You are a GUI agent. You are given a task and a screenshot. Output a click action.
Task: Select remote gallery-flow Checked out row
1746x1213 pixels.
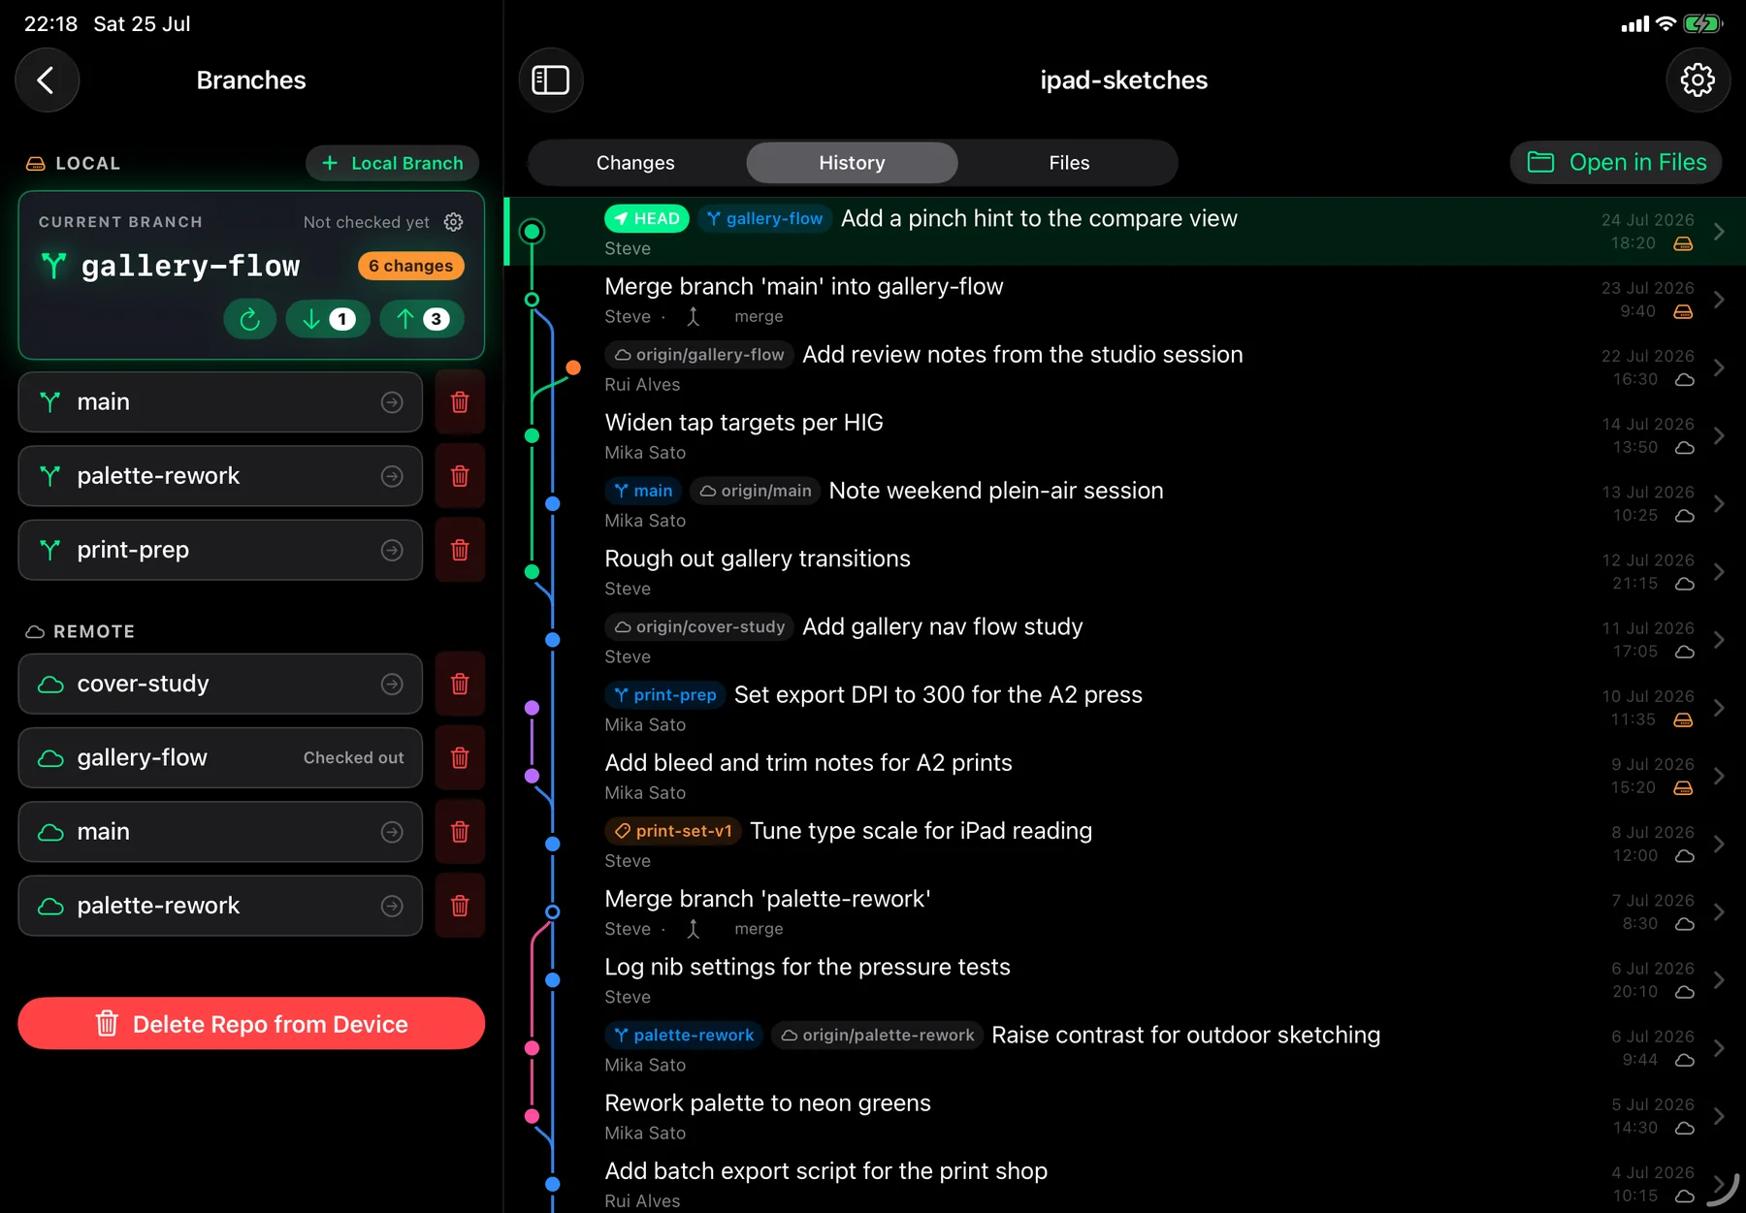(220, 757)
